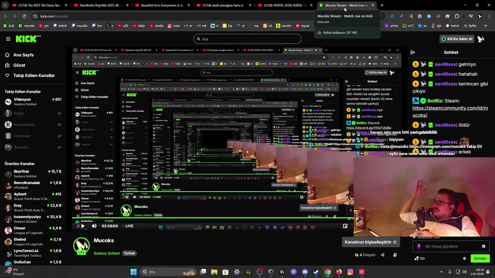
Task: Click the 4 İzleyici viewer count
Action: 365,255
